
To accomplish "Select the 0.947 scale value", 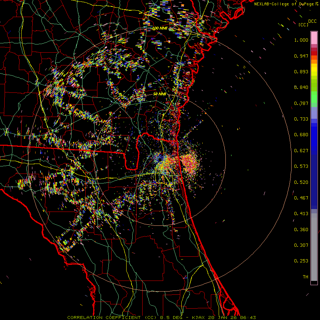I will pos(301,56).
